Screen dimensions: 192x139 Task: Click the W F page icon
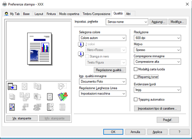50,97
